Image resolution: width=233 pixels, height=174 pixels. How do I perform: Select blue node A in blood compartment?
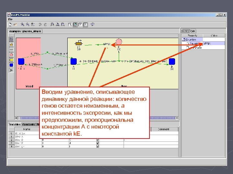[x=21, y=62]
